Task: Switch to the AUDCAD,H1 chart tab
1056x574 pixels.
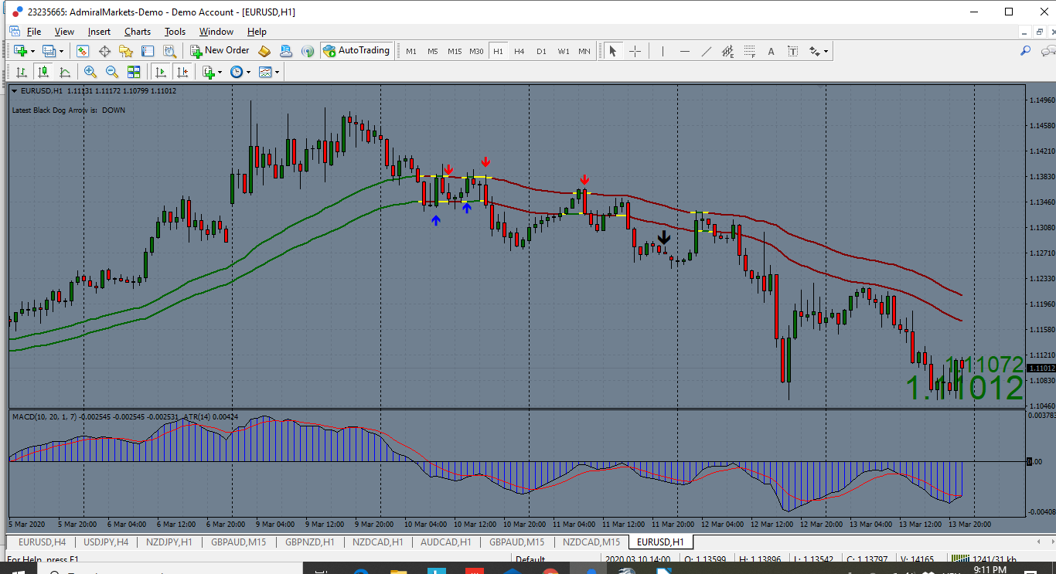Action: 445,542
